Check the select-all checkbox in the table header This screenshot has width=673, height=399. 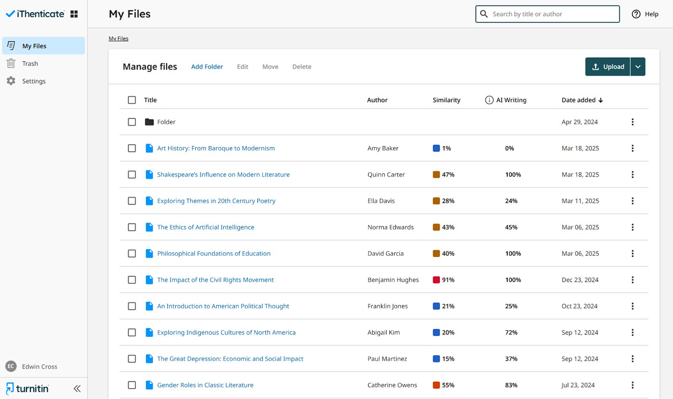point(132,100)
